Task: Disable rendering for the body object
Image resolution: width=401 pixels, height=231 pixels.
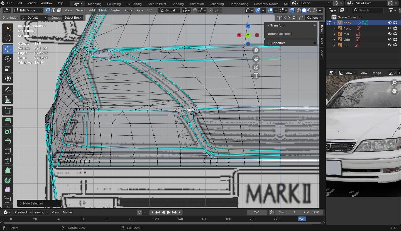Action: tap(395, 23)
